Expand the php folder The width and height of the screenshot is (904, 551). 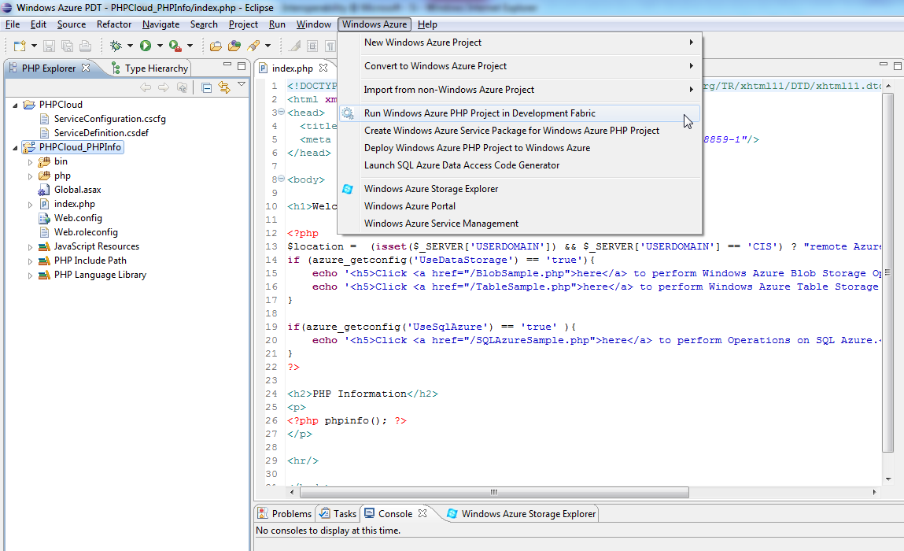30,176
